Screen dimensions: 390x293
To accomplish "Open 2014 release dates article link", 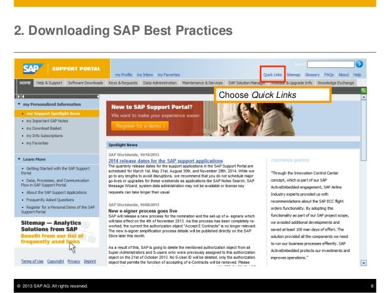I will pos(166,161).
